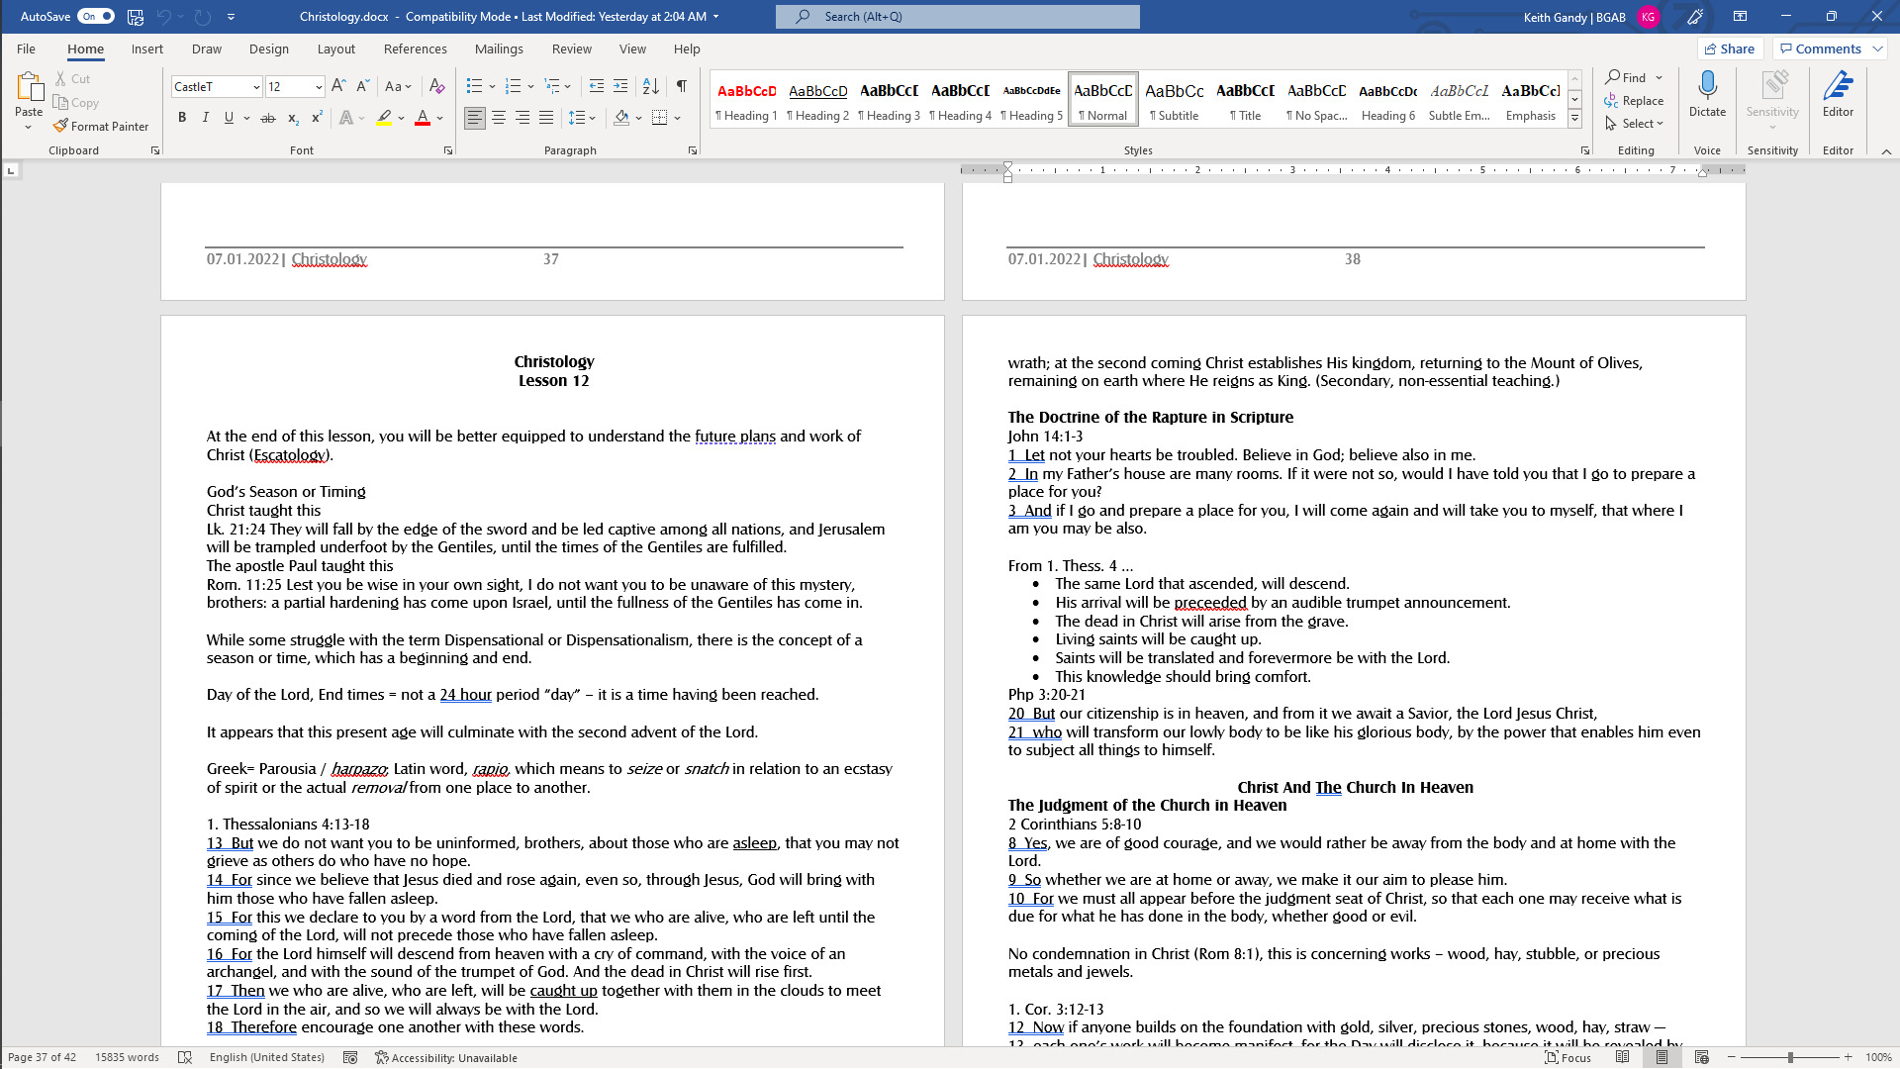This screenshot has height=1069, width=1900.
Task: Switch to the Insert tab
Action: (x=147, y=49)
